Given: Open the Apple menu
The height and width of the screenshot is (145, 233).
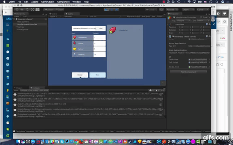Looking at the screenshot, I should (4, 2).
